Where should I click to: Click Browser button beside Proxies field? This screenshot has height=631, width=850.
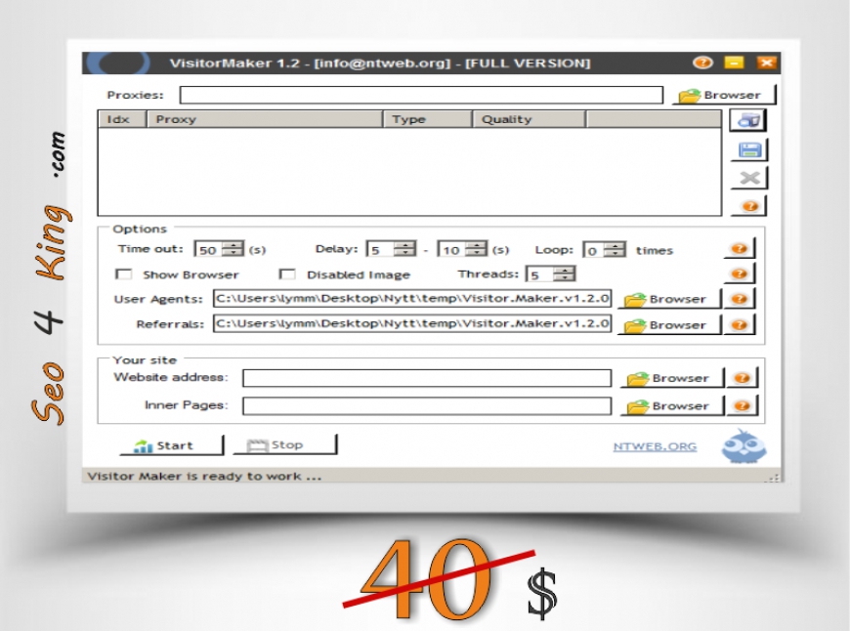tap(724, 95)
